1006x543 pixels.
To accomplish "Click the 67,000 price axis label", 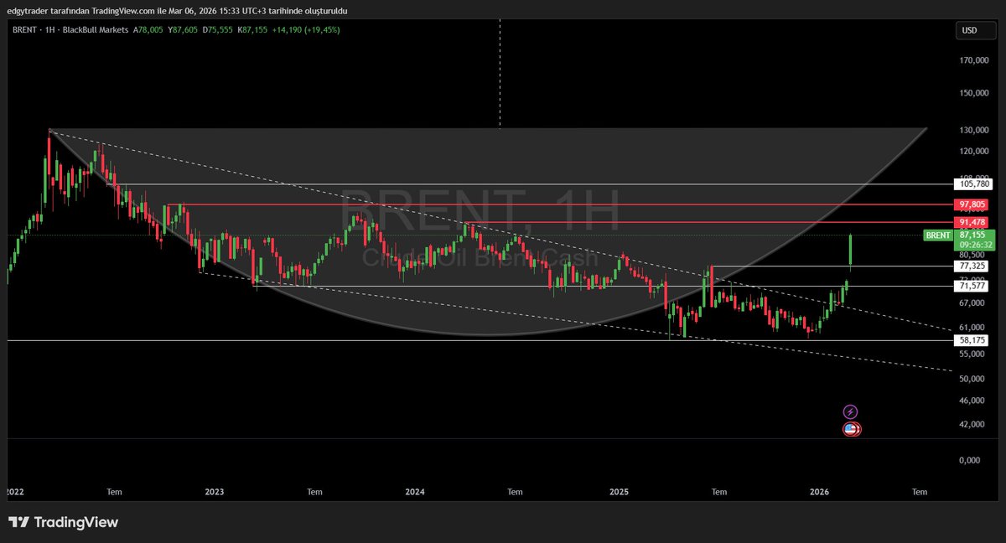I will (972, 302).
